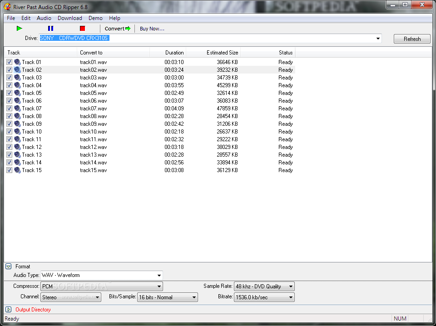
Task: Select the 26637 KB size cell
Action: [227, 132]
